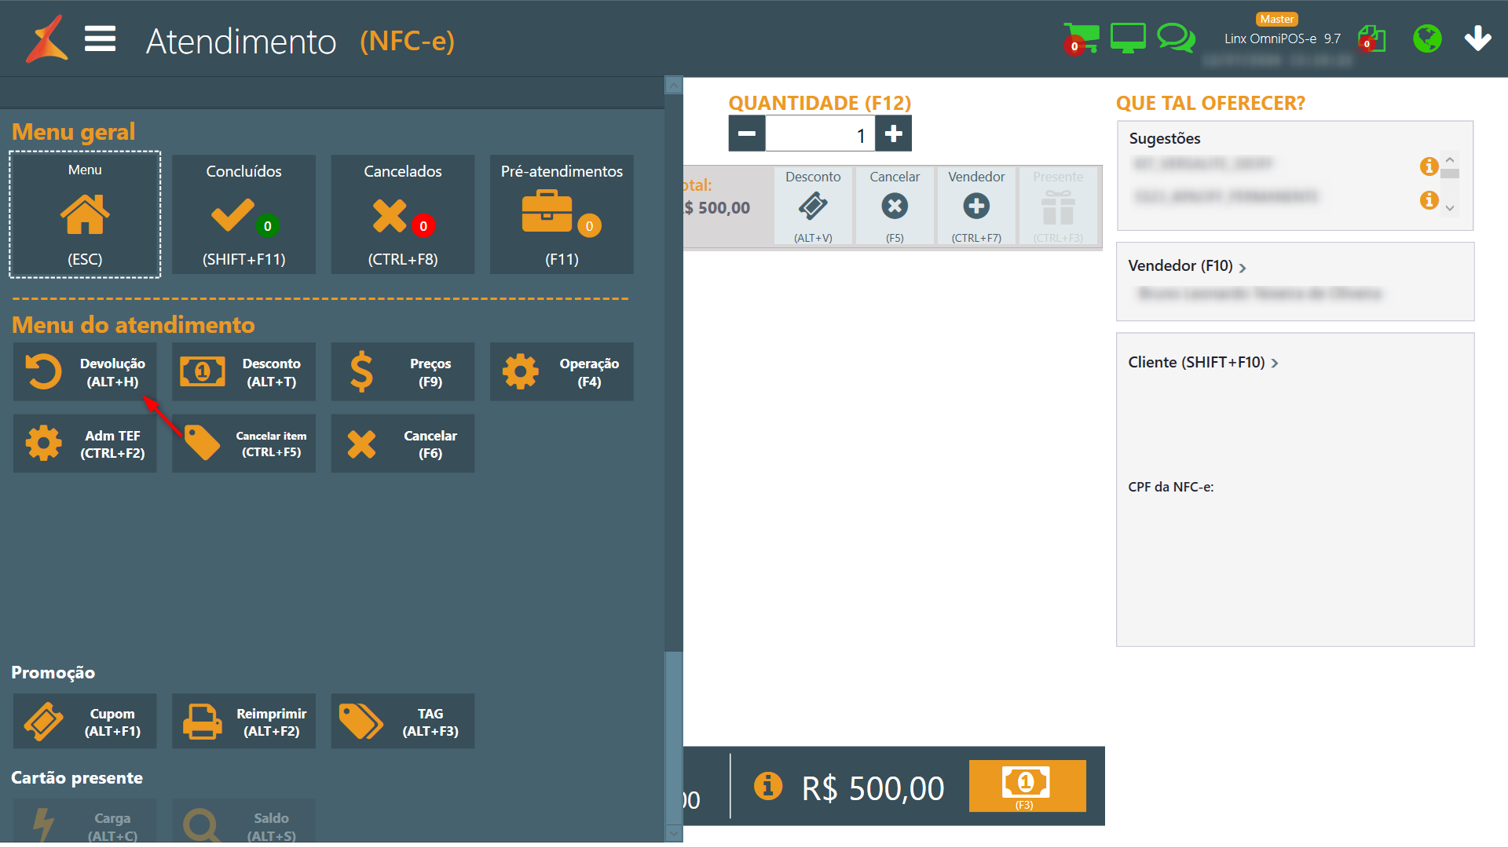The height and width of the screenshot is (848, 1508).
Task: Open the Pré-atendimentos tile
Action: click(x=562, y=214)
